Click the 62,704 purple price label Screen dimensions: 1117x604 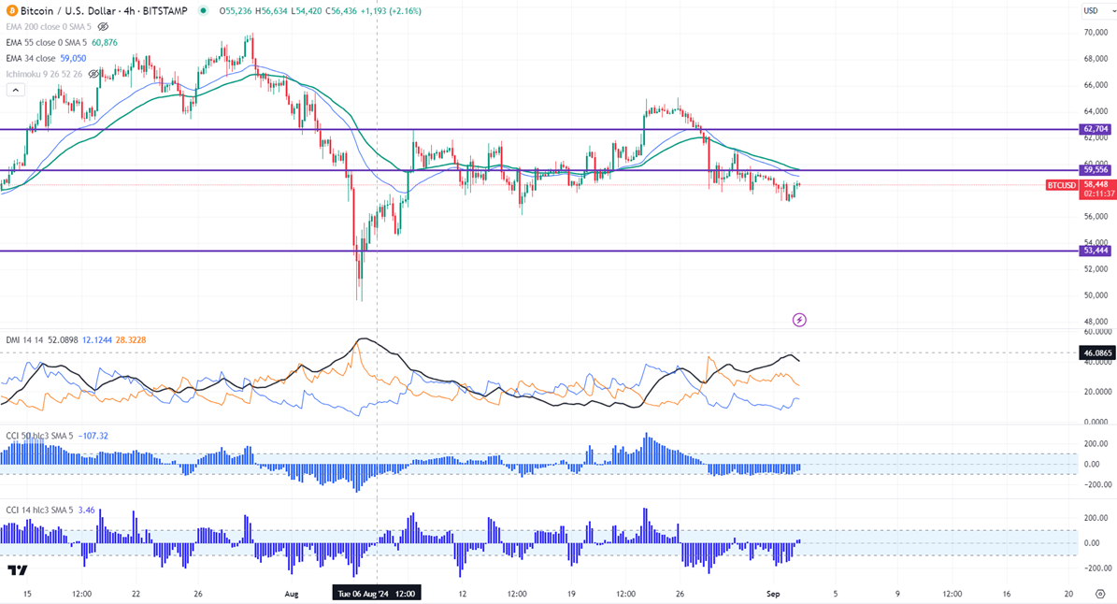pos(1096,129)
